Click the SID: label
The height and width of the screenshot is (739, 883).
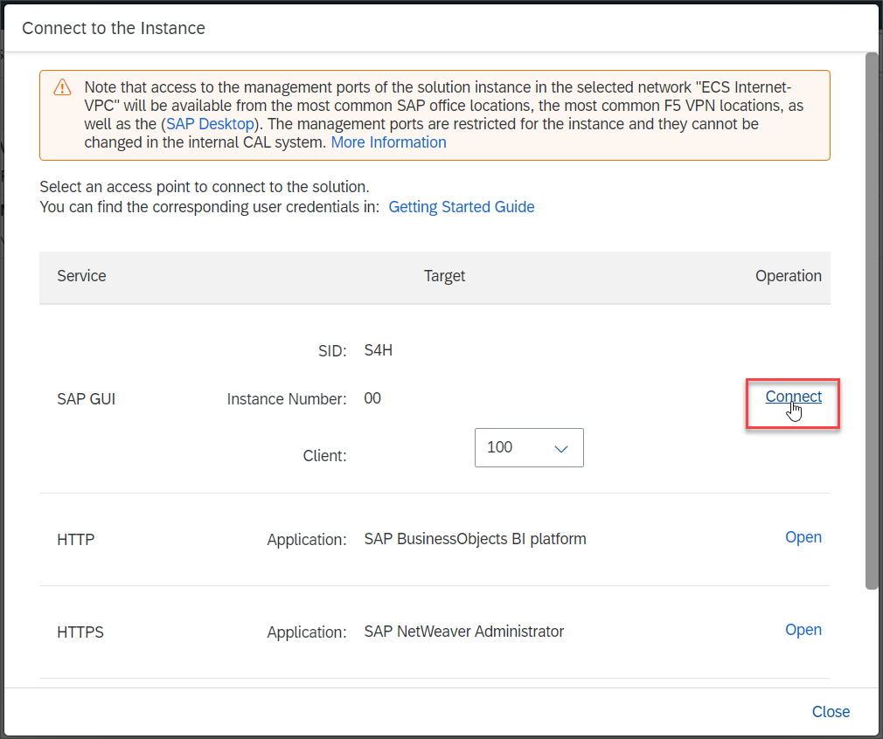331,351
